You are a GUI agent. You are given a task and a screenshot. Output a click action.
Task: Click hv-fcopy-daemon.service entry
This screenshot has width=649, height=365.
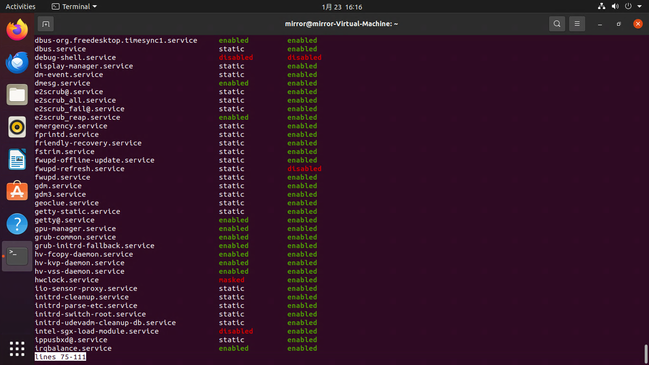[84, 254]
